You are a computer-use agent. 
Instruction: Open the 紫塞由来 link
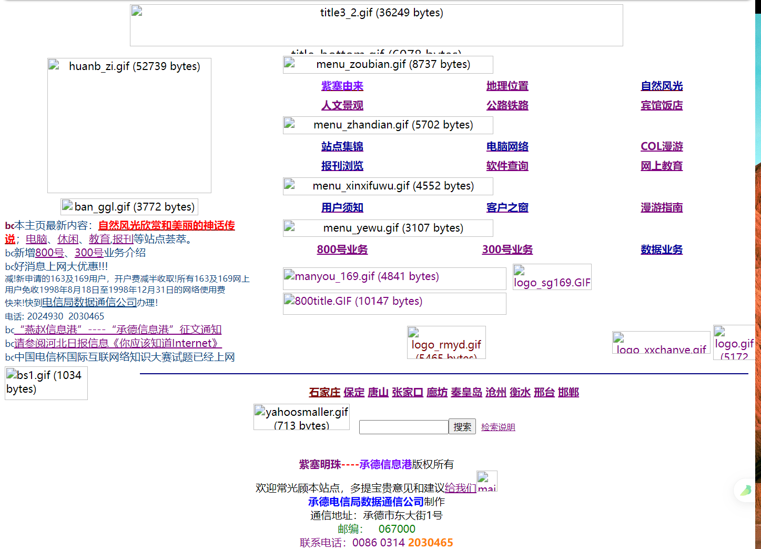(x=342, y=86)
